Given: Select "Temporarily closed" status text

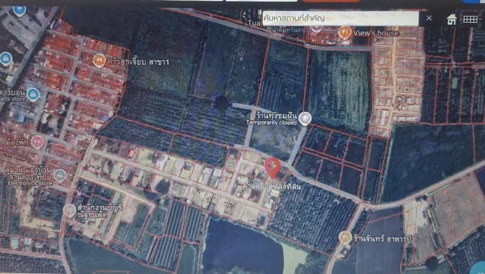Looking at the screenshot, I should [271, 123].
